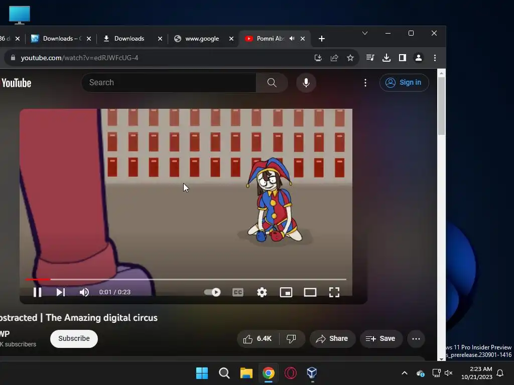Click the YouTube search field

[169, 83]
